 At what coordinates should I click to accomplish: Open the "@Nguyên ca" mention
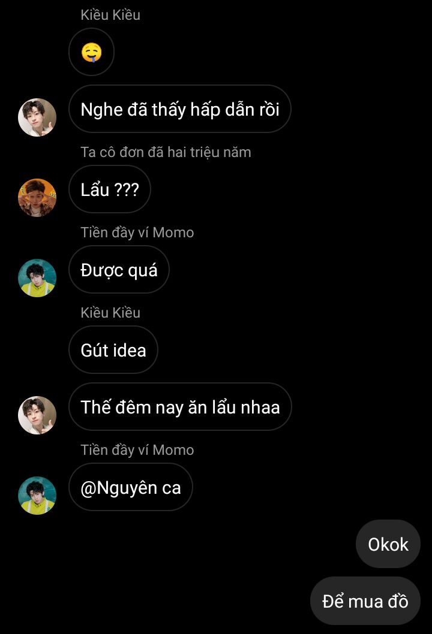131,487
